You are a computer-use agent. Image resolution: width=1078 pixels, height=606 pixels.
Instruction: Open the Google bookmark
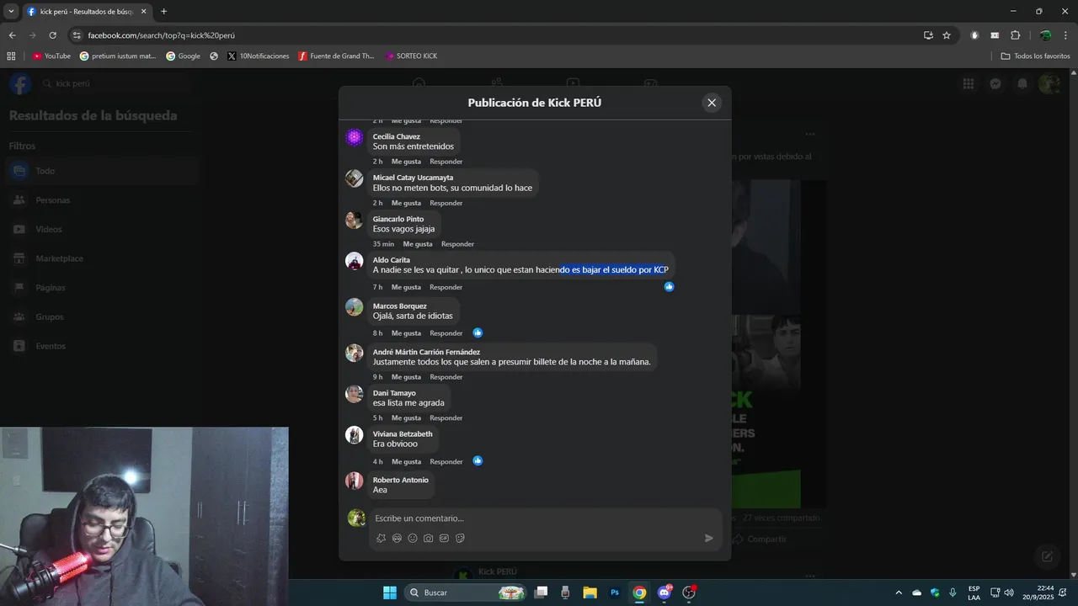(183, 56)
